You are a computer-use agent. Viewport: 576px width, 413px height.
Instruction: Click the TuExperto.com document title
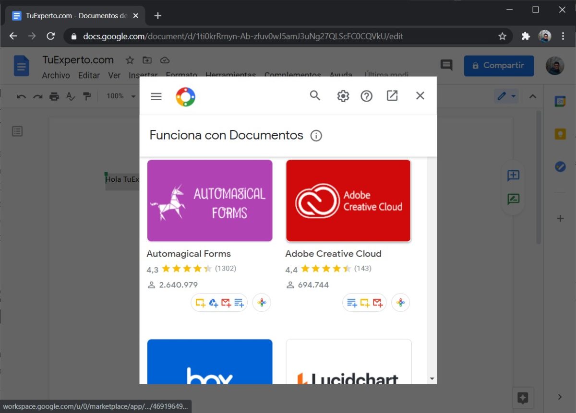pos(78,60)
